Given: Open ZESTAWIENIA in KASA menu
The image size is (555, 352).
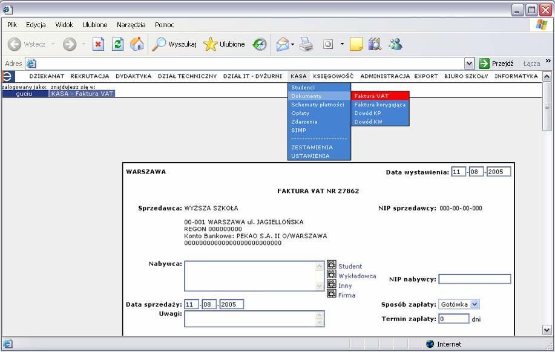Looking at the screenshot, I should coord(320,147).
